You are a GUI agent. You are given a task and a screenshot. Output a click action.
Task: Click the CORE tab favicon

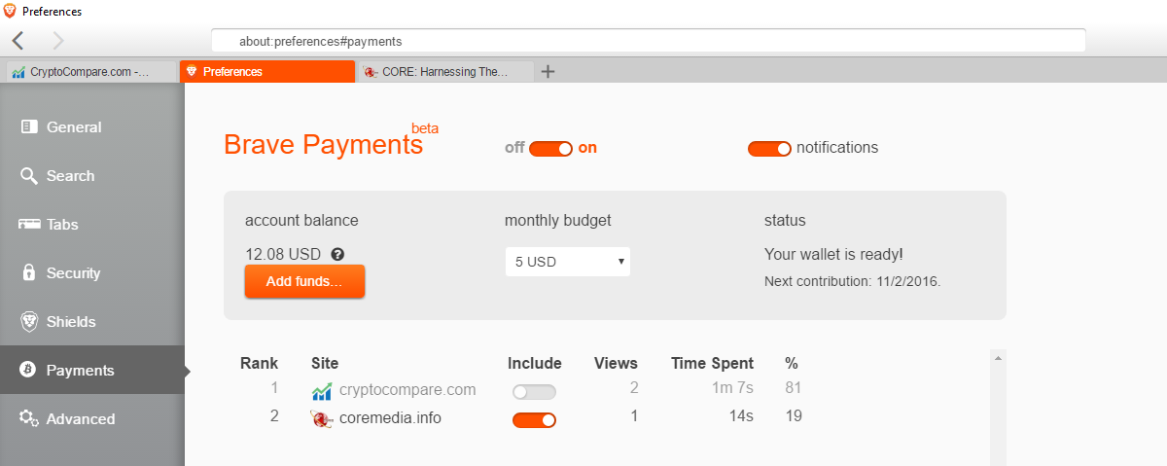click(x=371, y=72)
